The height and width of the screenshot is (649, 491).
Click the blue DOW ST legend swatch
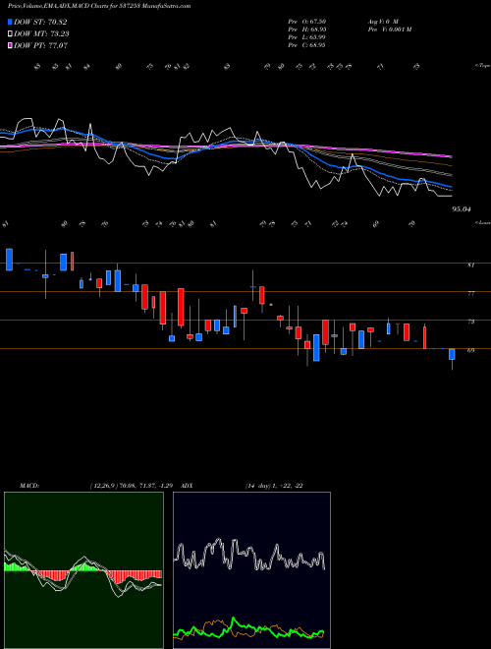[x=11, y=22]
